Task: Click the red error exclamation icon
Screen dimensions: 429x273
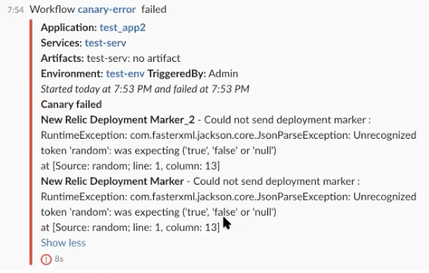Action: tap(46, 259)
